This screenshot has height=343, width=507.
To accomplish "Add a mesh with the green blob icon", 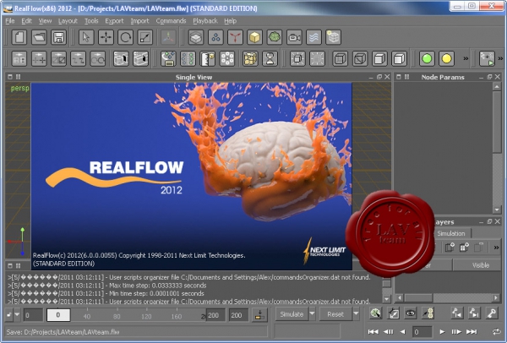I will click(x=275, y=37).
